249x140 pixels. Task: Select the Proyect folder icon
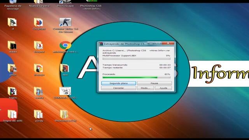(x=39, y=45)
